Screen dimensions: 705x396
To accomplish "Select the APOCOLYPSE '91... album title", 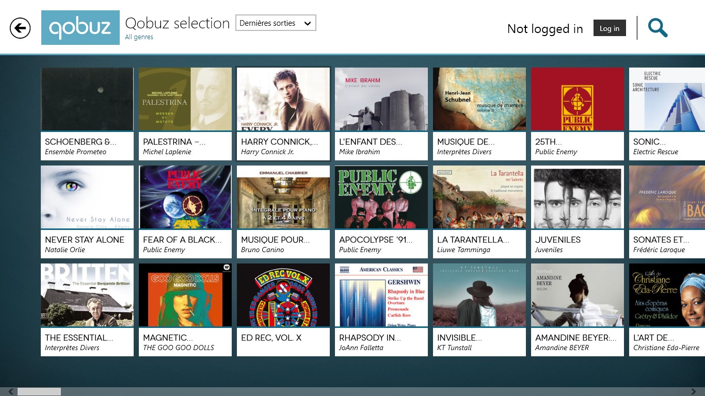I will [376, 240].
